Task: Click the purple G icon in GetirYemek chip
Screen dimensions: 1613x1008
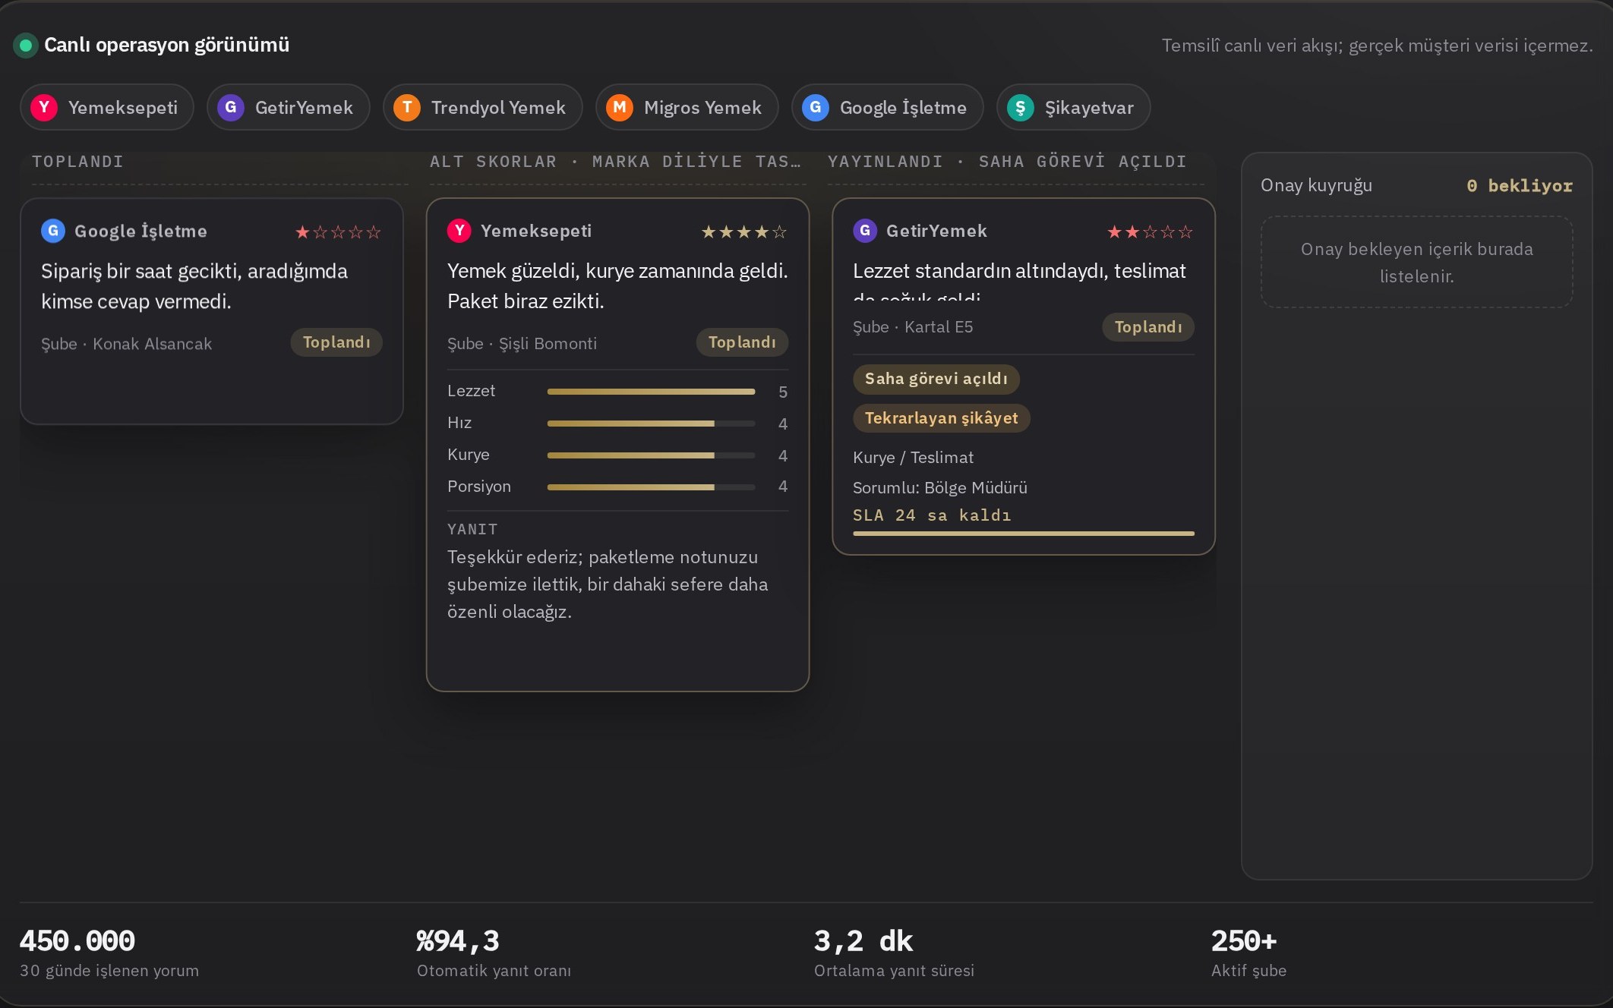Action: 231,107
